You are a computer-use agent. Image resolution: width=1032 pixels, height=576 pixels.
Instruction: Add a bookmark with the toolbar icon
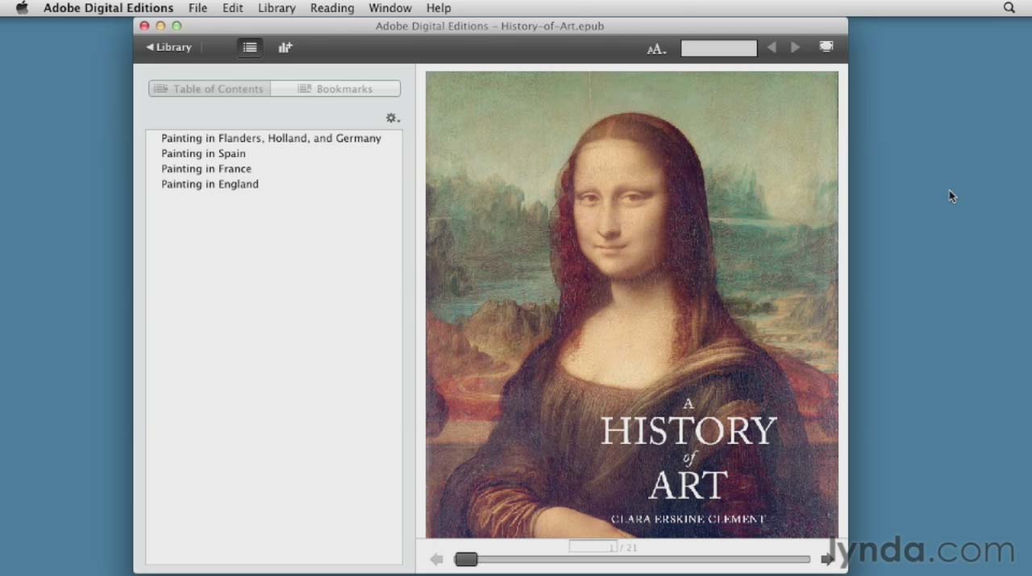click(285, 48)
